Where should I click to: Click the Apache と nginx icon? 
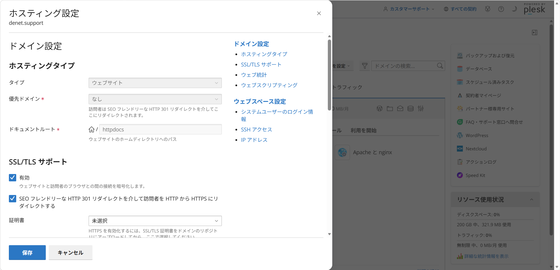(342, 152)
